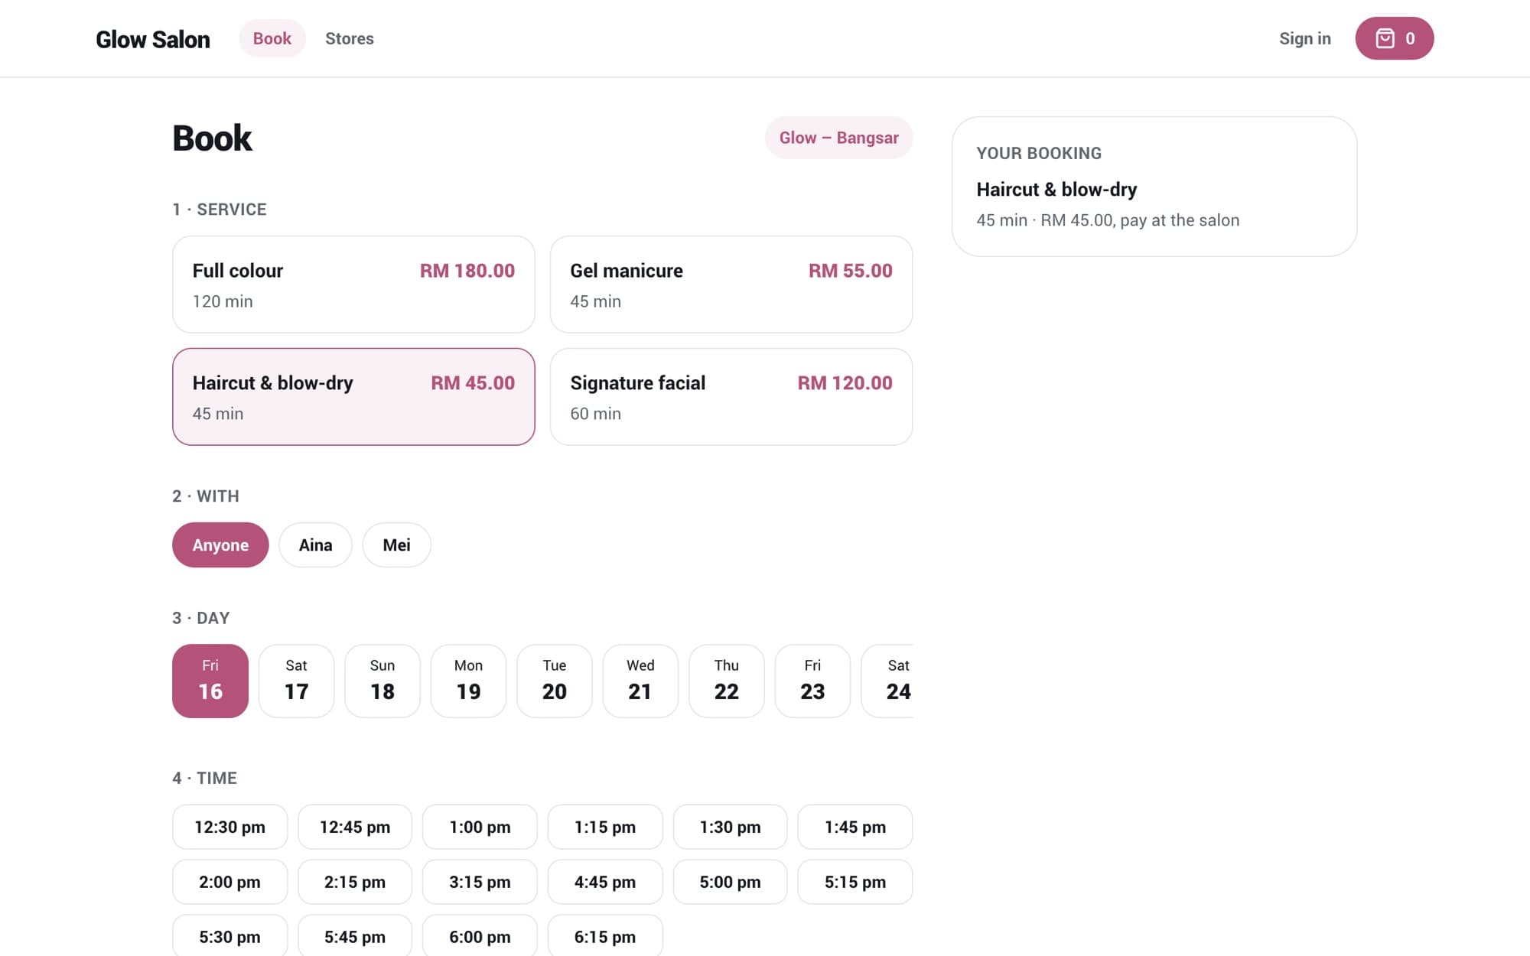The height and width of the screenshot is (956, 1530).
Task: Pick the 2:15 pm time slot
Action: [x=355, y=882]
